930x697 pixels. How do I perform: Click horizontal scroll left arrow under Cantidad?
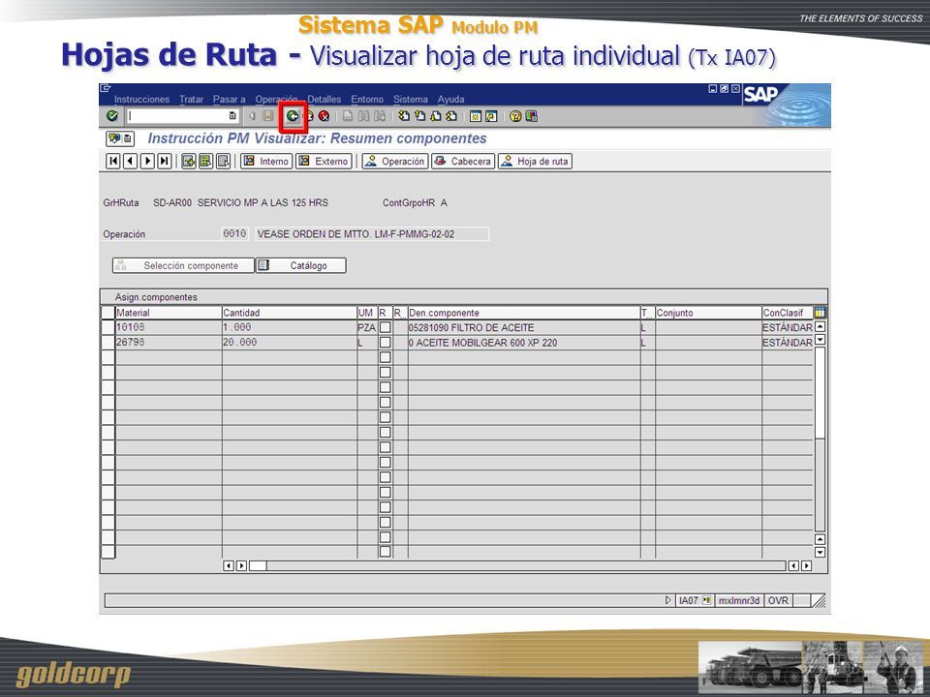coord(229,566)
